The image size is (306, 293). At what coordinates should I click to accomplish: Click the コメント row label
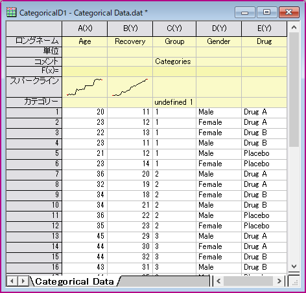pyautogui.click(x=34, y=61)
